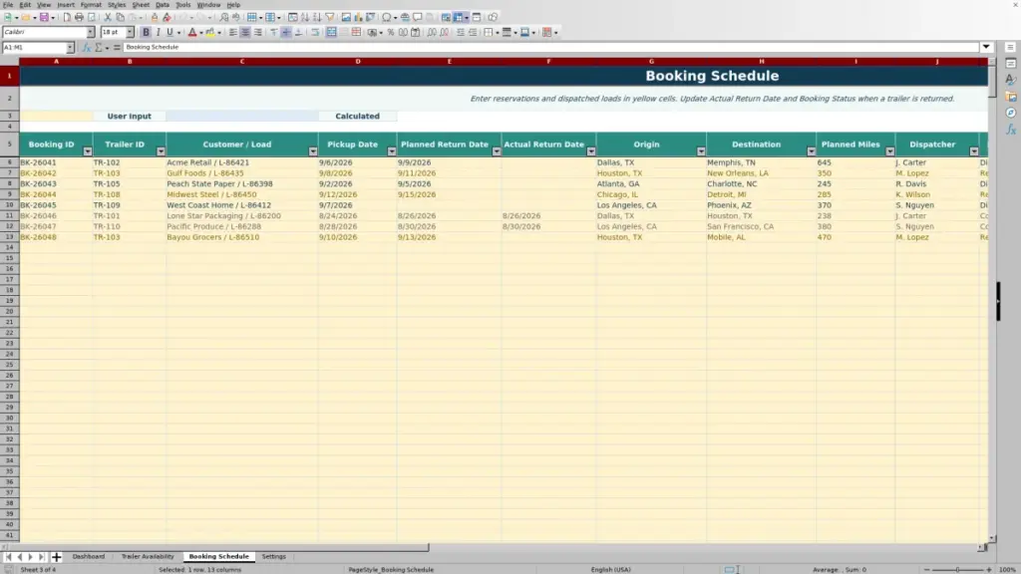
Task: Click the Format as Percent icon
Action: 391,32
